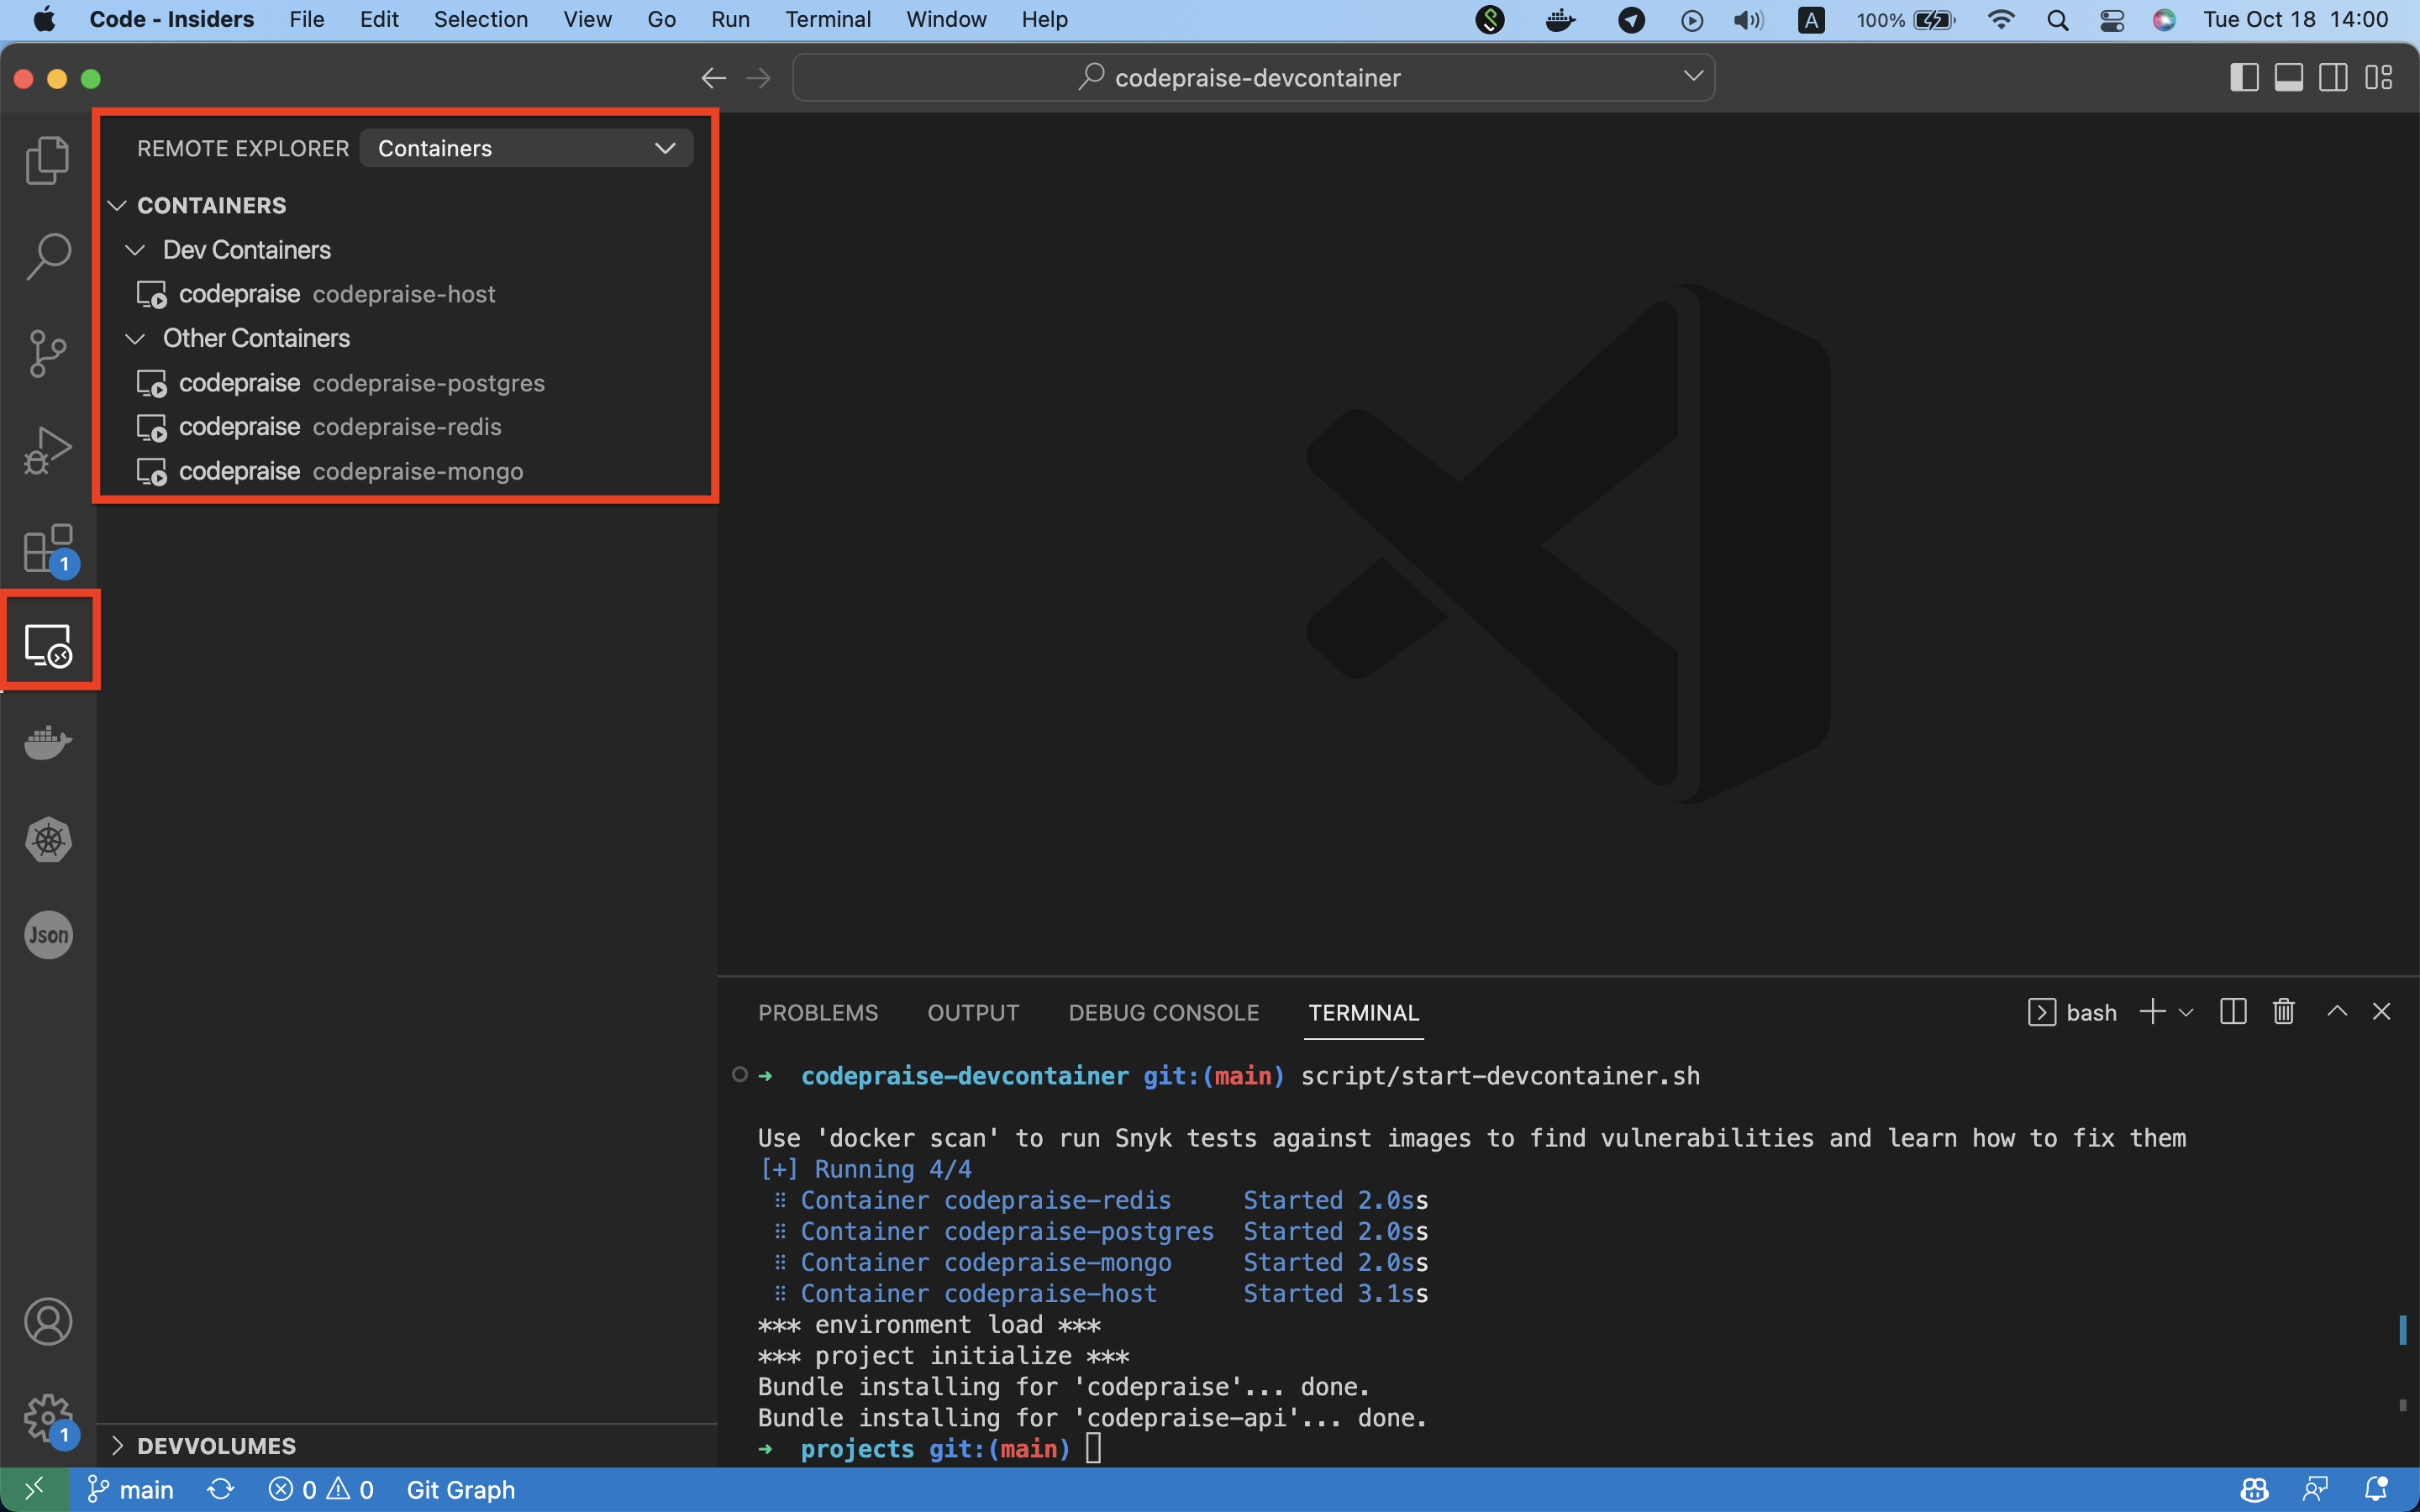Screen dimensions: 2420x1512
Task: Open the Search view icon
Action: coord(47,257)
